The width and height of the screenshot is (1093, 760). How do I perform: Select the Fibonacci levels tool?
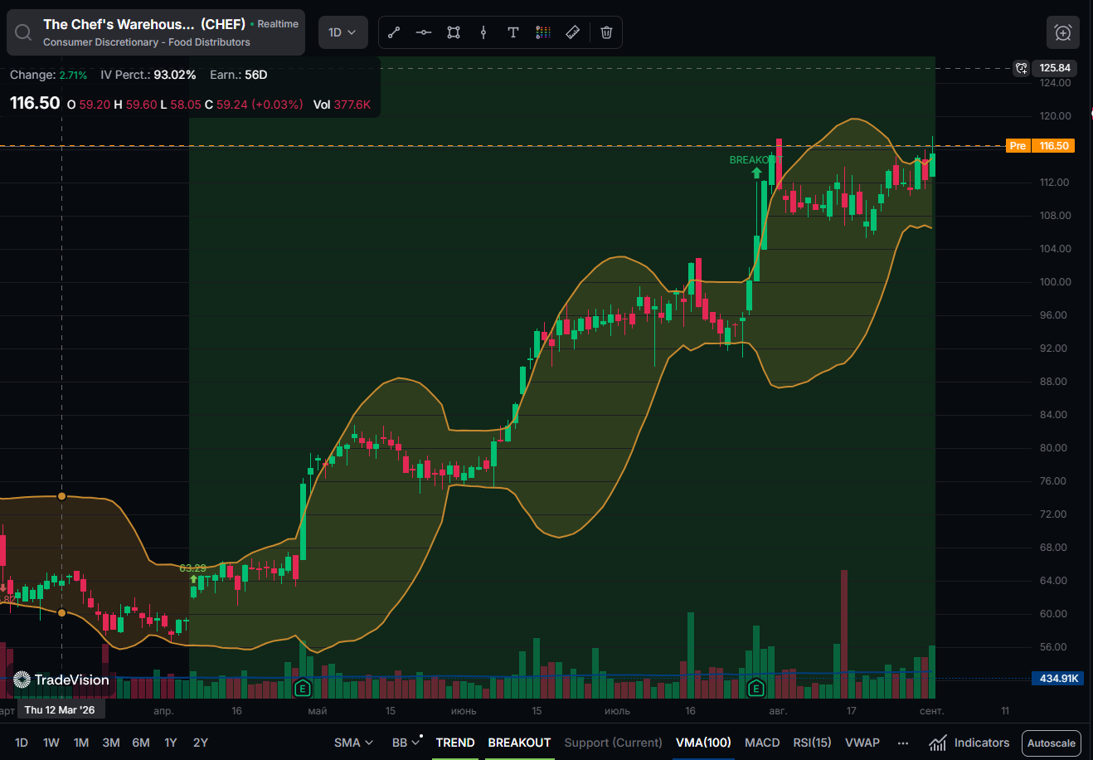[x=543, y=32]
